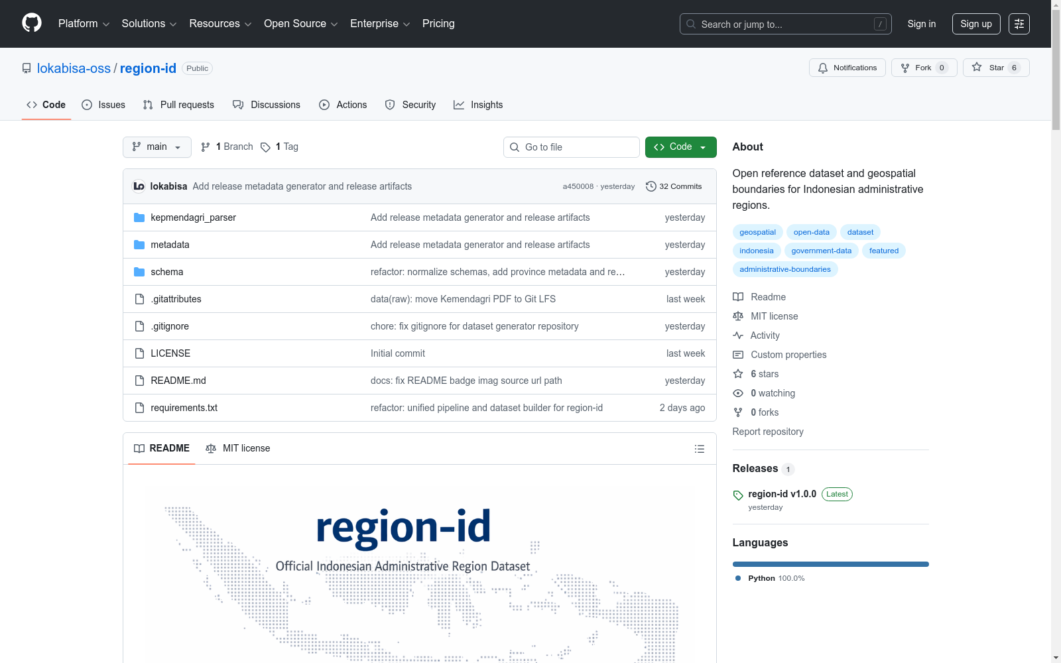Click the lokabisa author avatar
This screenshot has height=663, width=1061.
click(139, 186)
